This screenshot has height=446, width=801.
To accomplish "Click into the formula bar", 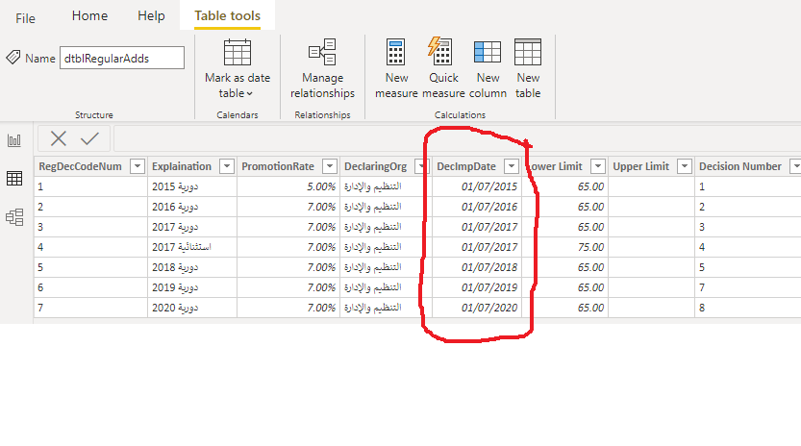I will point(457,138).
